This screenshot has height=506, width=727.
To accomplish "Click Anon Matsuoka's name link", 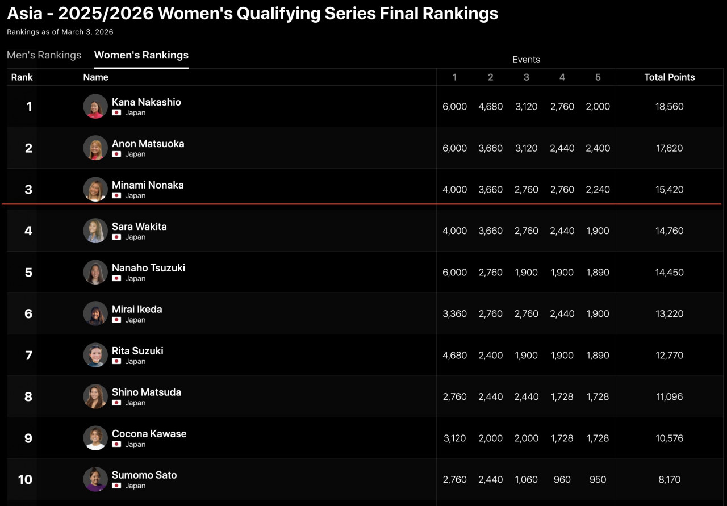I will tap(148, 144).
